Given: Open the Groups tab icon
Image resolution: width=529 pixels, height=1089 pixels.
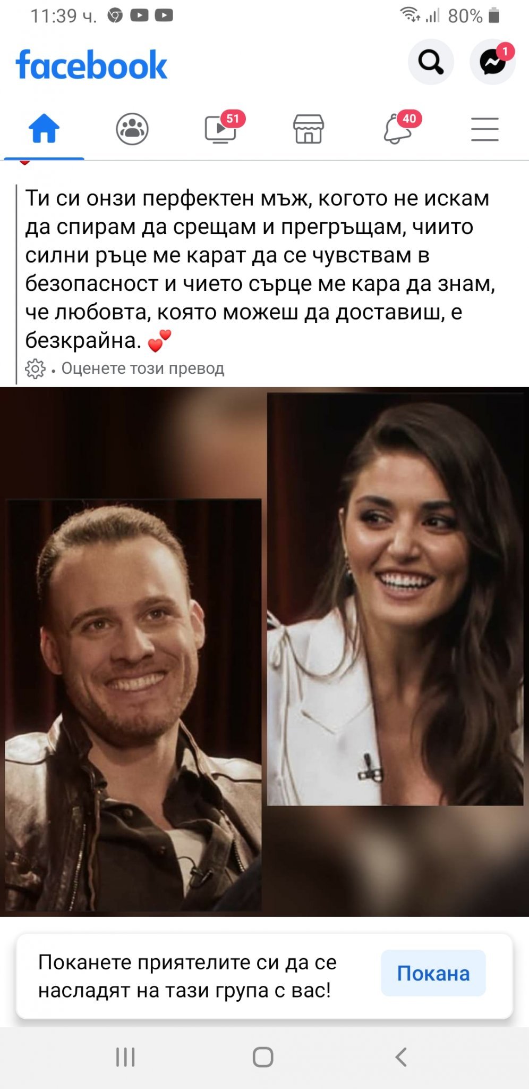Looking at the screenshot, I should click(132, 129).
